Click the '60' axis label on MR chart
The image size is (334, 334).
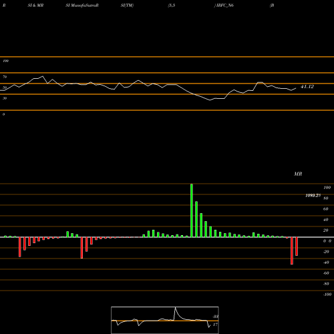pyautogui.click(x=325, y=209)
